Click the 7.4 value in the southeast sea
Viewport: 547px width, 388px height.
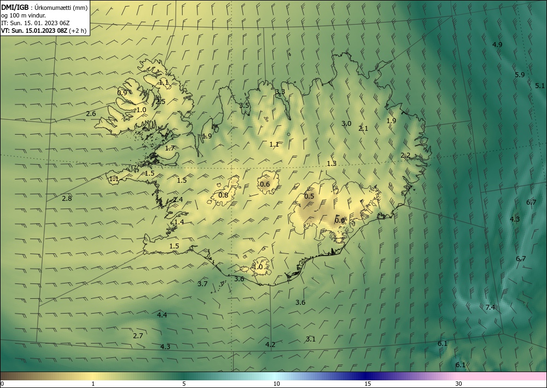coord(490,308)
